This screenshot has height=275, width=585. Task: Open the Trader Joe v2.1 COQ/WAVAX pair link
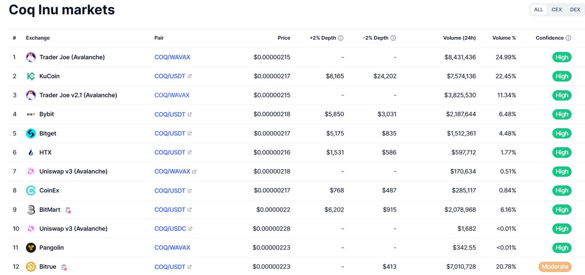click(172, 95)
